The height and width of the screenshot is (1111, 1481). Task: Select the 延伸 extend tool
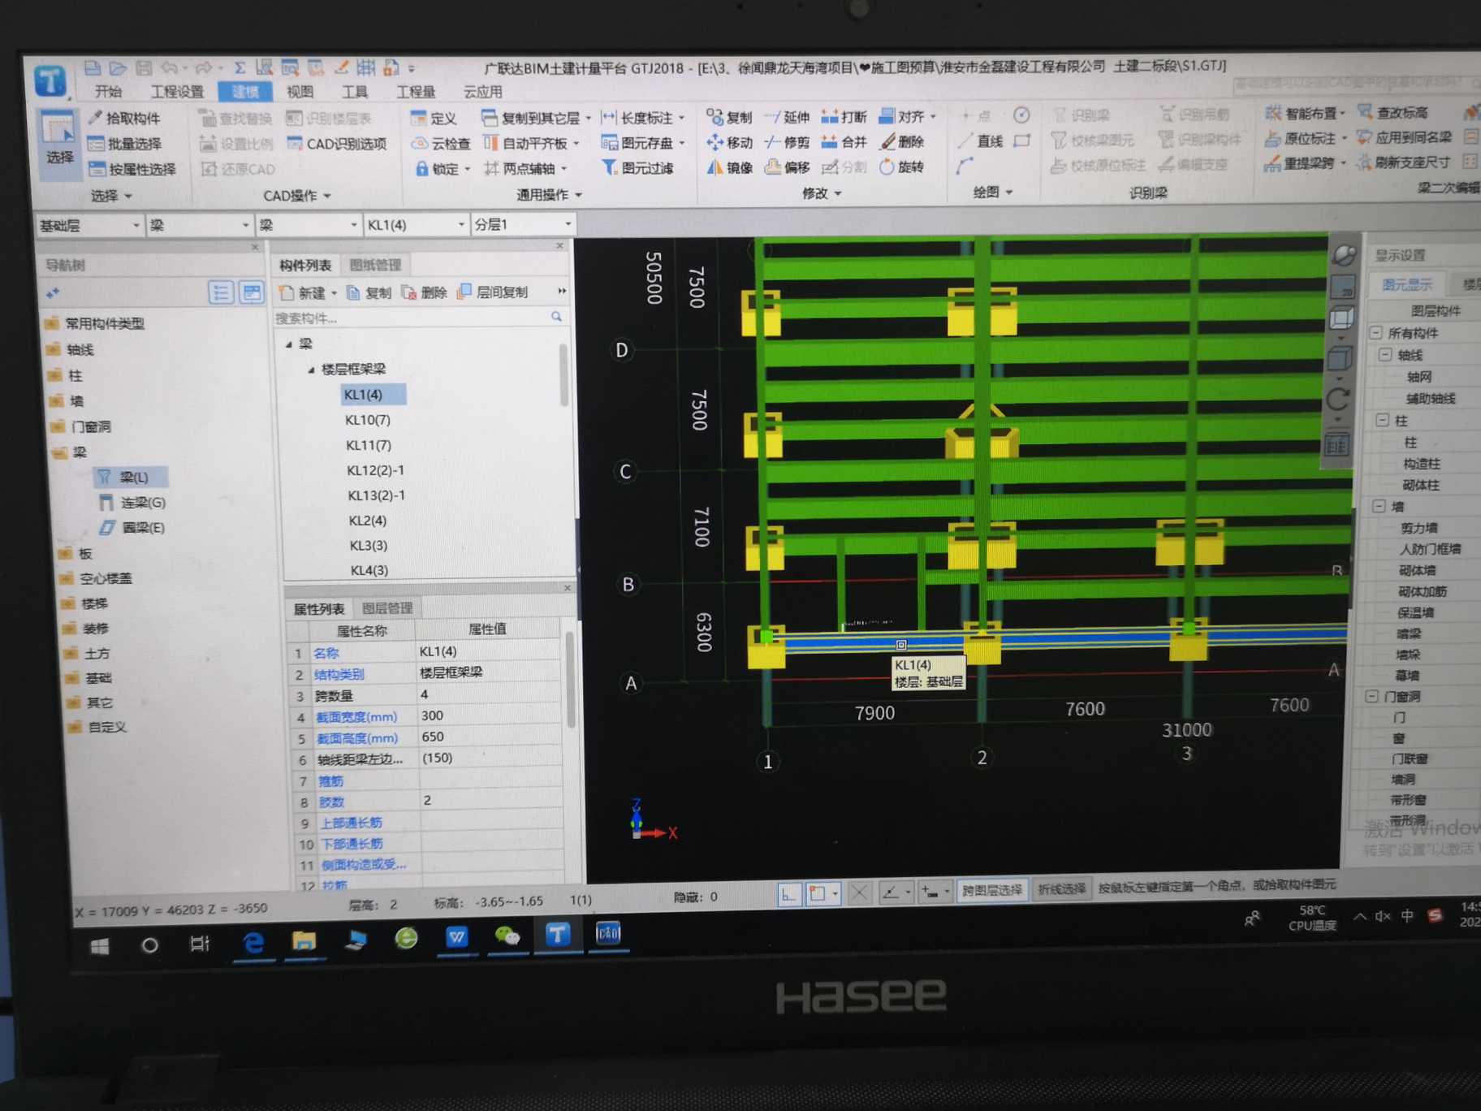click(x=787, y=118)
